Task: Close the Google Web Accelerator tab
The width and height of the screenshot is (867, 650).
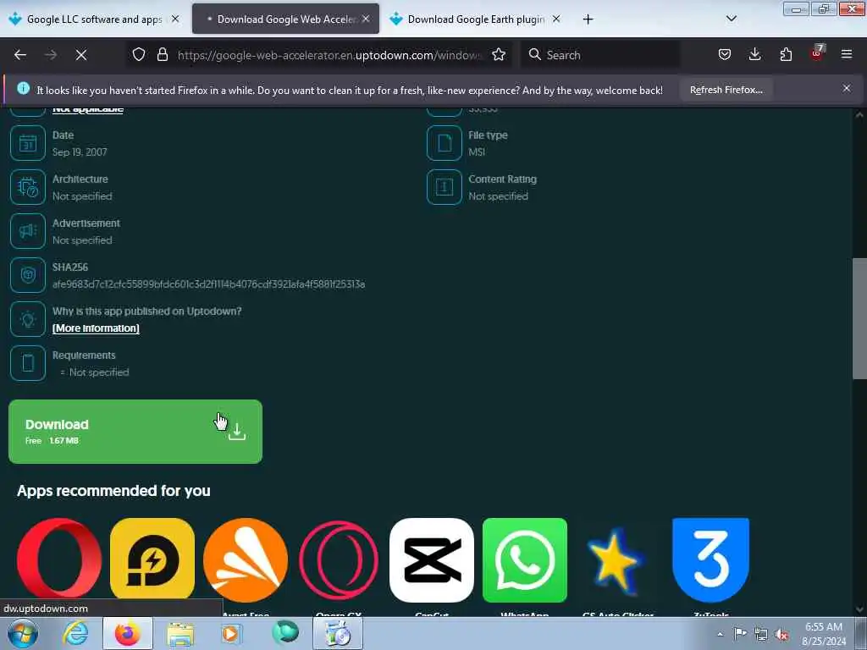Action: pos(366,19)
